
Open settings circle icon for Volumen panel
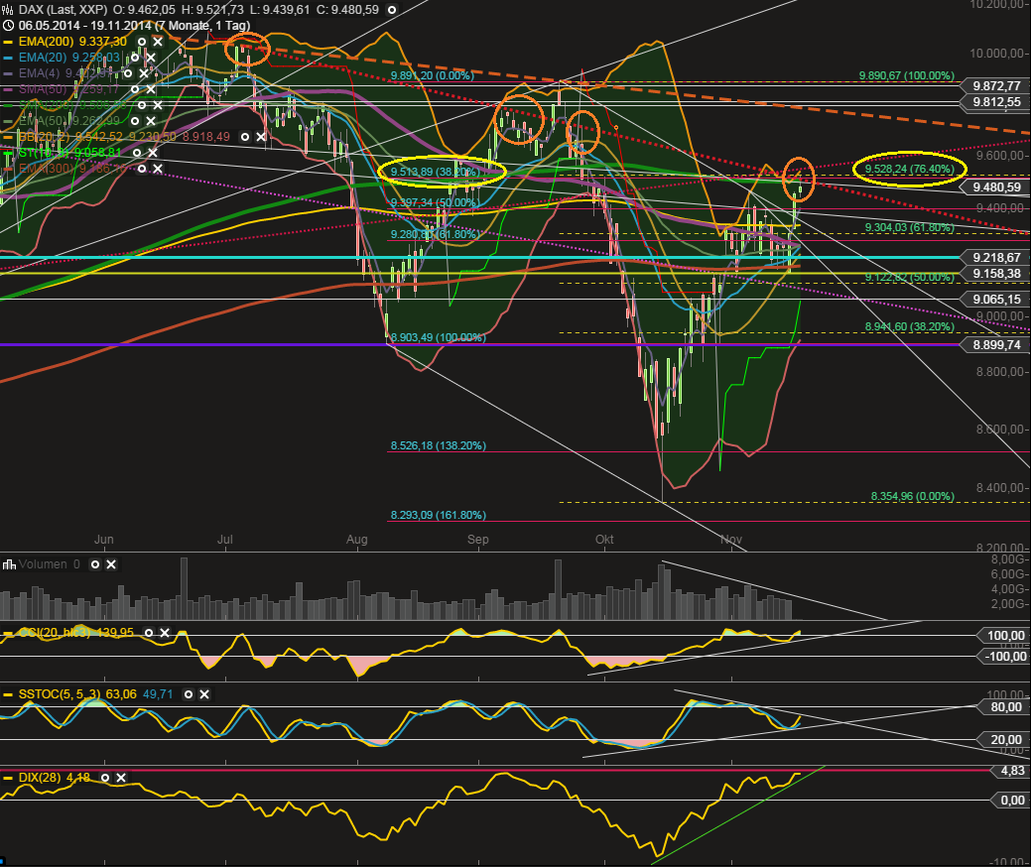click(95, 564)
